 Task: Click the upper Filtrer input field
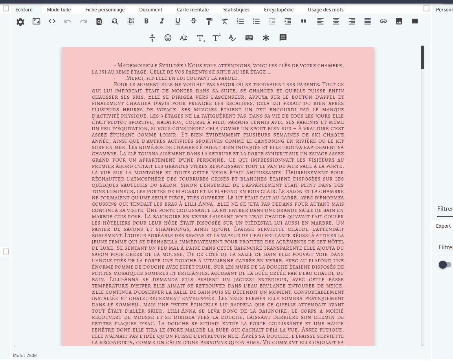click(445, 209)
